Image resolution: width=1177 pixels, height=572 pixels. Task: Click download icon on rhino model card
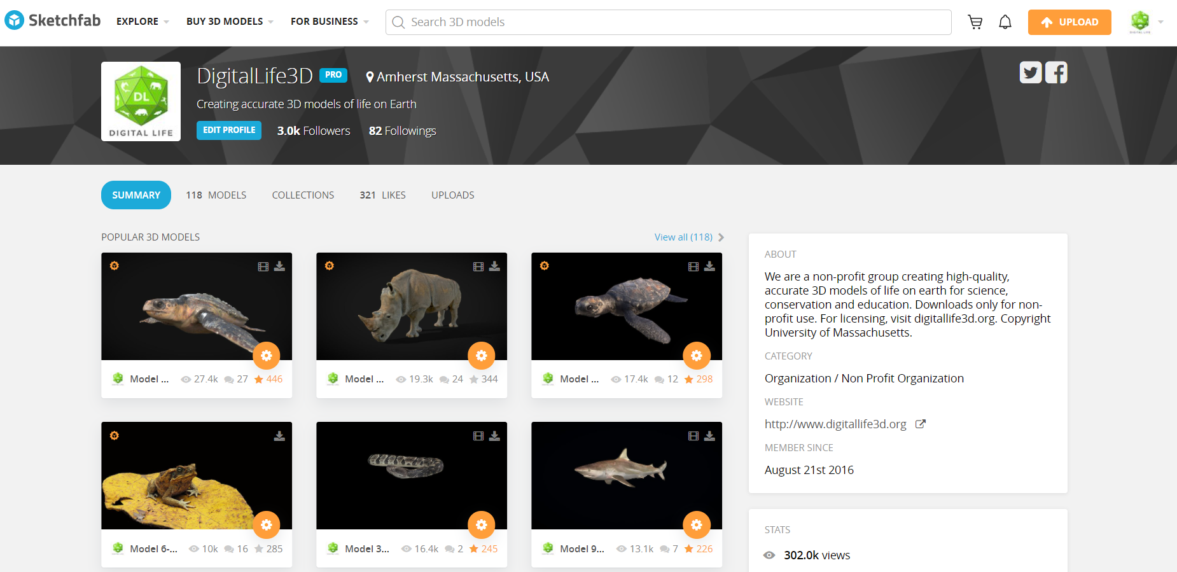pyautogui.click(x=494, y=267)
